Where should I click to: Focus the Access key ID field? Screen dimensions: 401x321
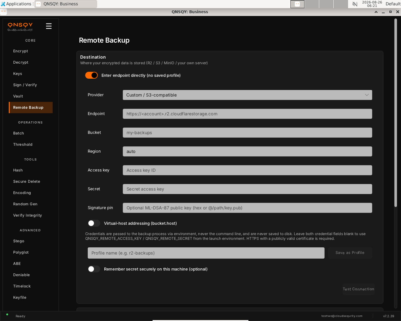pyautogui.click(x=247, y=170)
